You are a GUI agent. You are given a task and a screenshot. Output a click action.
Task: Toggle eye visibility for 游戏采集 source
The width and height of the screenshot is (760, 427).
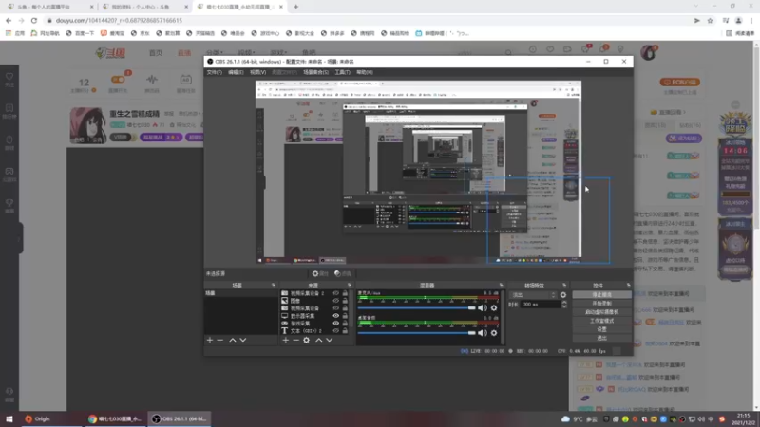(x=336, y=323)
